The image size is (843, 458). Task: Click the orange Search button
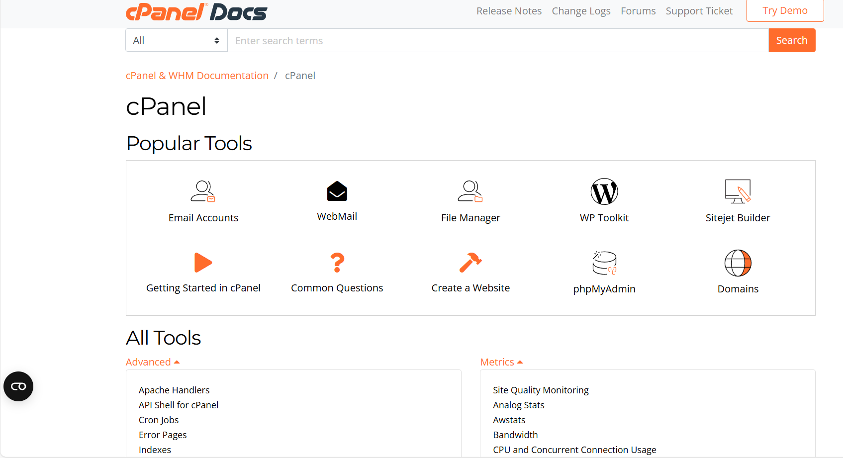click(792, 40)
